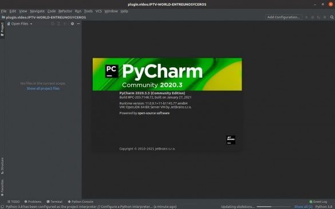335x209 pixels.
Task: Click the select opened file icon in project panel
Action: [x=53, y=23]
